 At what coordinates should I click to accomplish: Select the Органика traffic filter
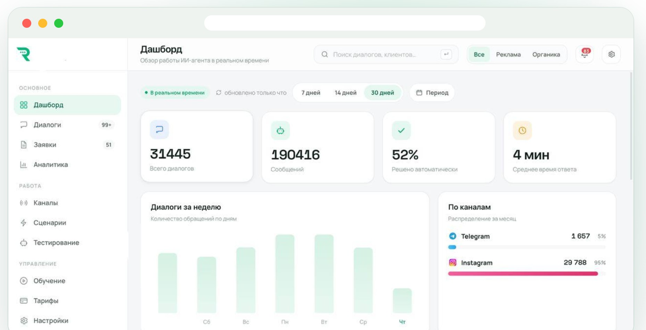[x=546, y=54]
